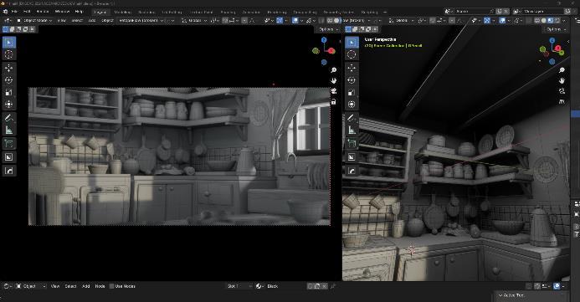Browse materials icon next to Black
Viewport: 580px width, 302px height.
click(x=259, y=286)
